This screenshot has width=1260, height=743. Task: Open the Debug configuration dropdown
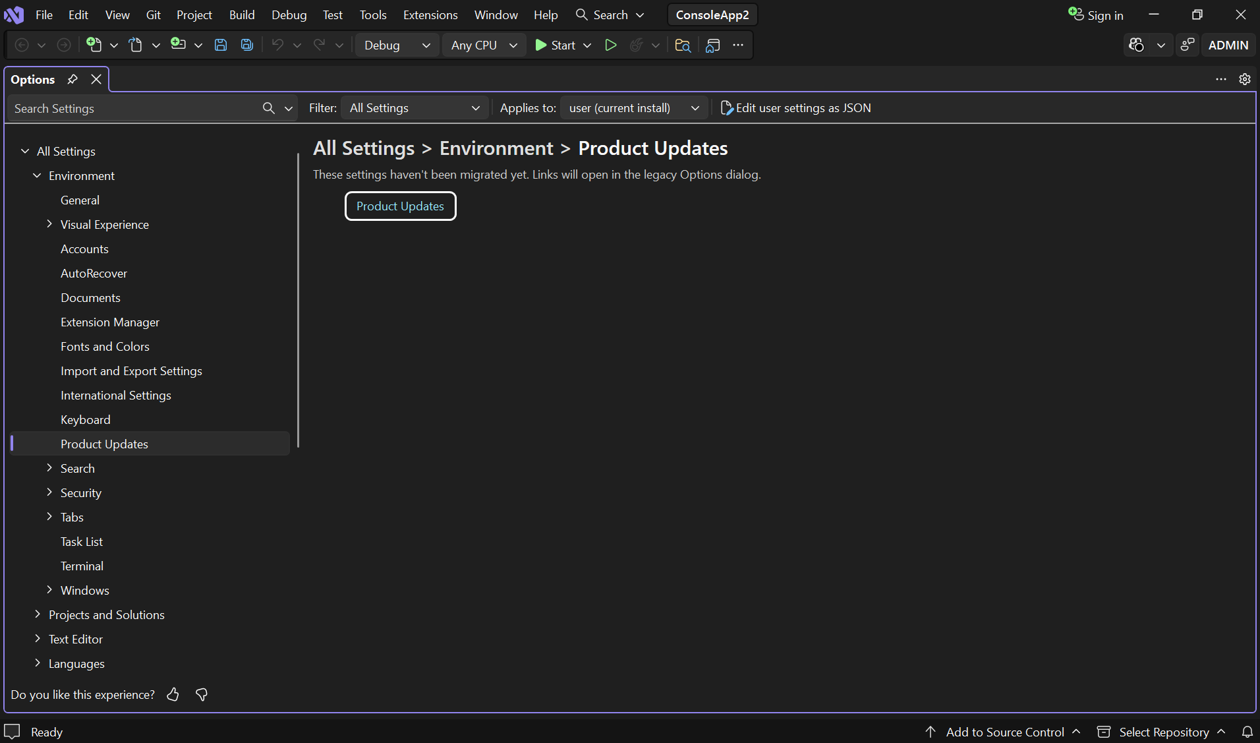(x=397, y=45)
